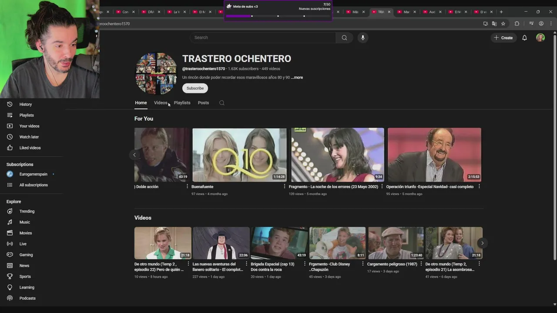Subscribe to Trastero Ochentero channel

coord(195,88)
